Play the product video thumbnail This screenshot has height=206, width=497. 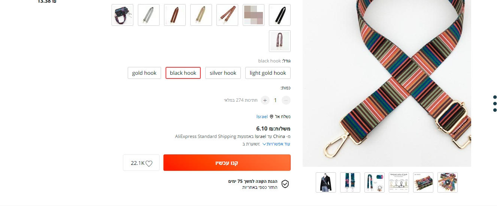tap(447, 182)
